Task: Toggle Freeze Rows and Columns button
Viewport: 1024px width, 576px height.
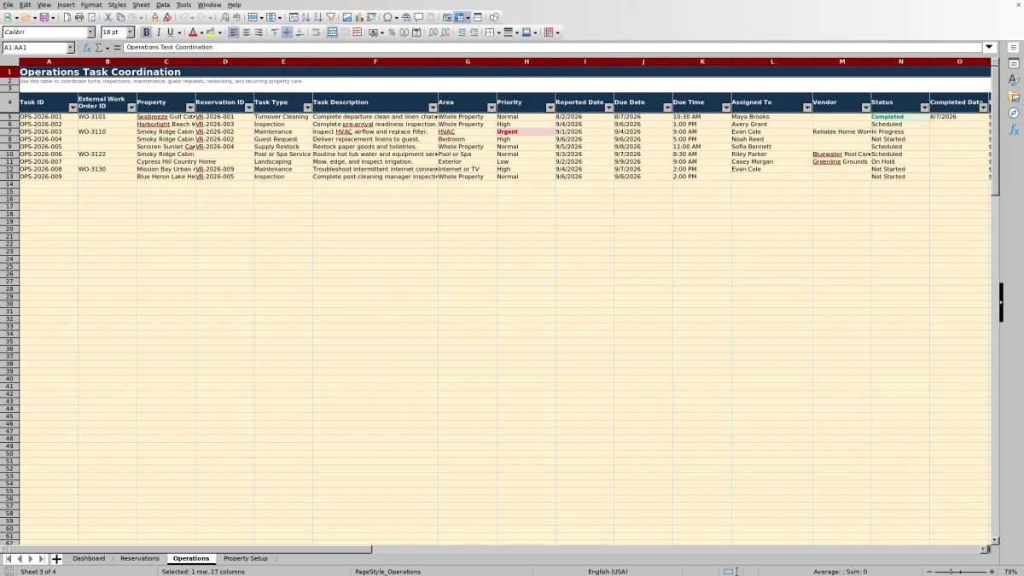Action: [x=458, y=17]
